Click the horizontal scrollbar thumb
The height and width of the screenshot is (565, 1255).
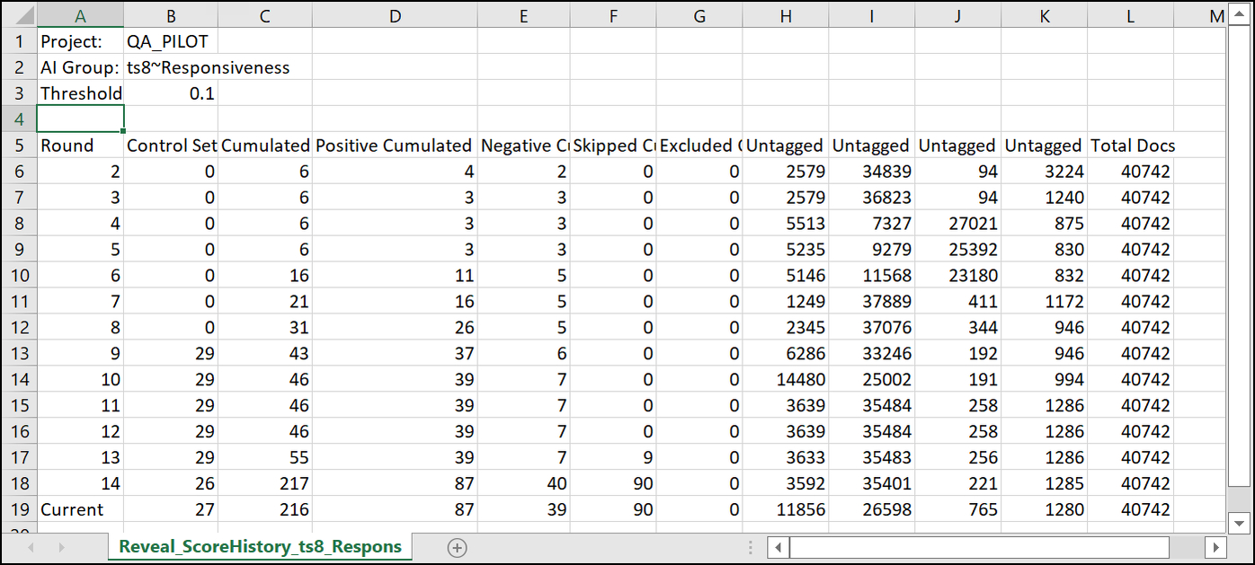click(x=979, y=547)
